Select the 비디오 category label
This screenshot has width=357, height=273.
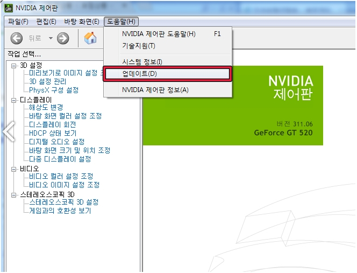(30, 169)
